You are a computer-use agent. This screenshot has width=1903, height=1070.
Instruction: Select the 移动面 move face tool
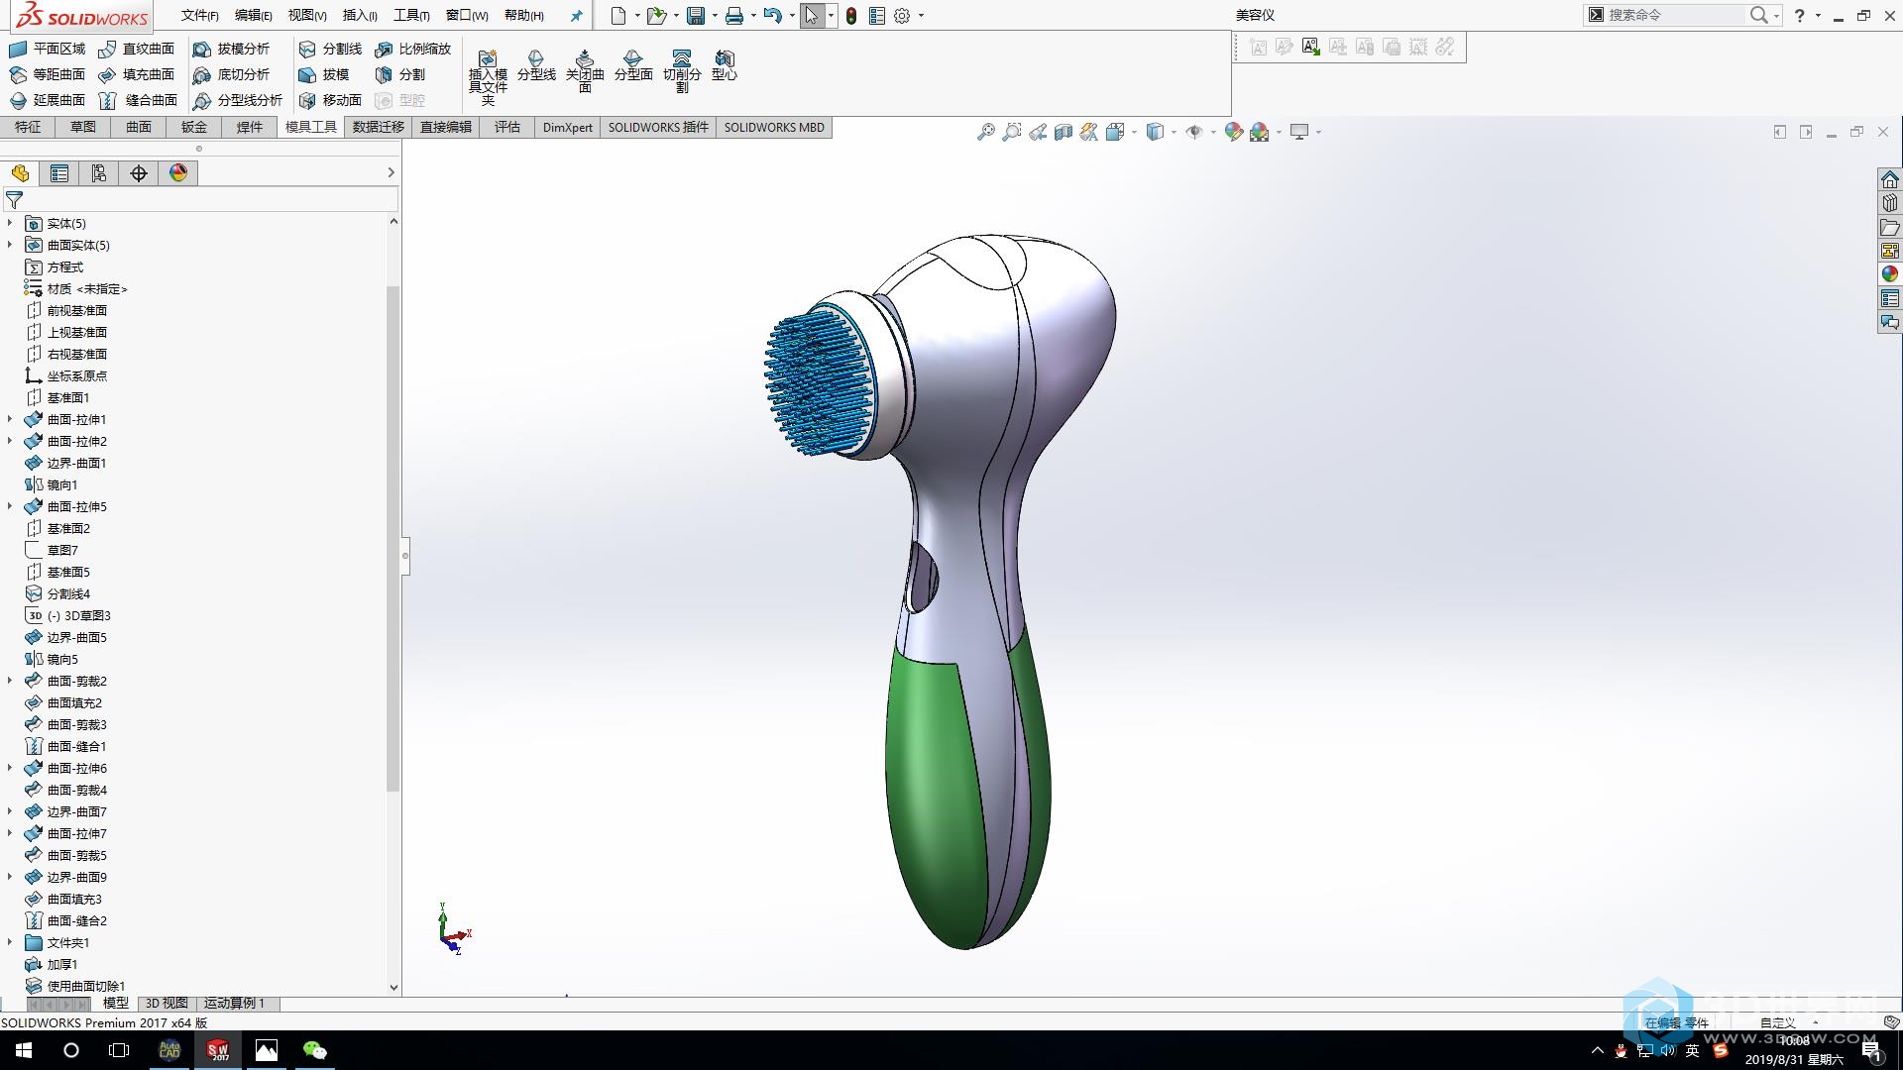331,100
